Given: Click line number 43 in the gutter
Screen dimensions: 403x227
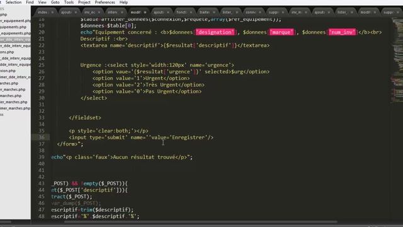Looking at the screenshot, I should click(x=42, y=183).
